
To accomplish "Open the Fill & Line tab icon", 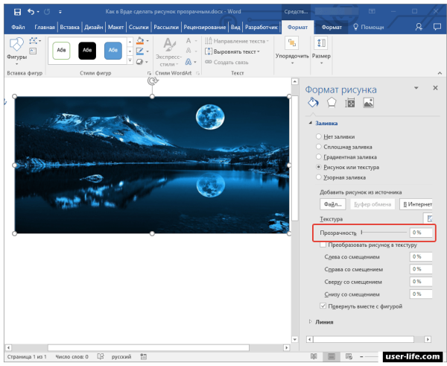I will click(x=314, y=103).
